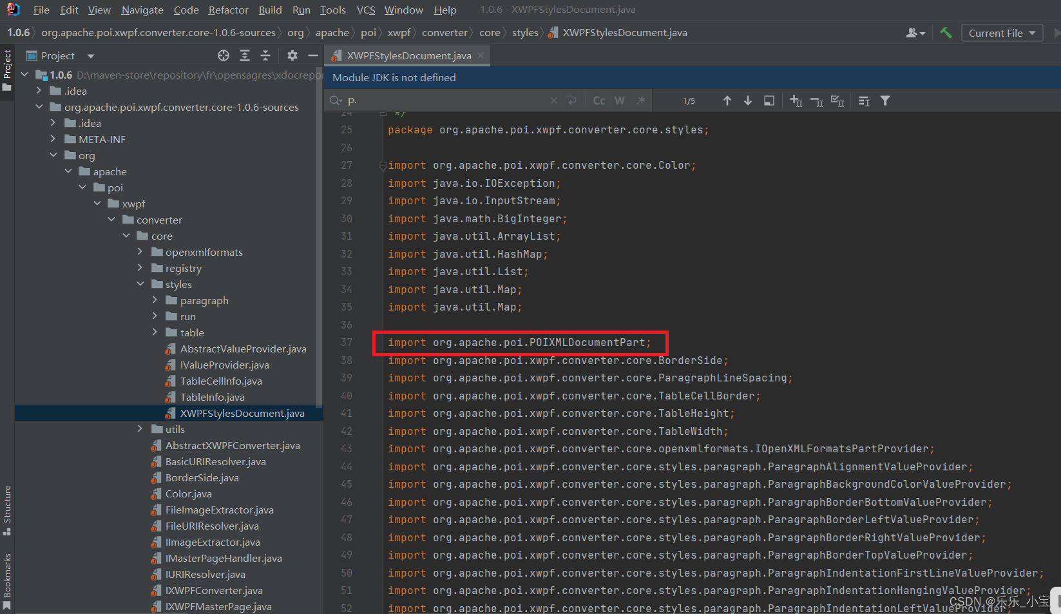Open the Current File run configuration dropdown
The width and height of the screenshot is (1061, 614).
[1002, 32]
